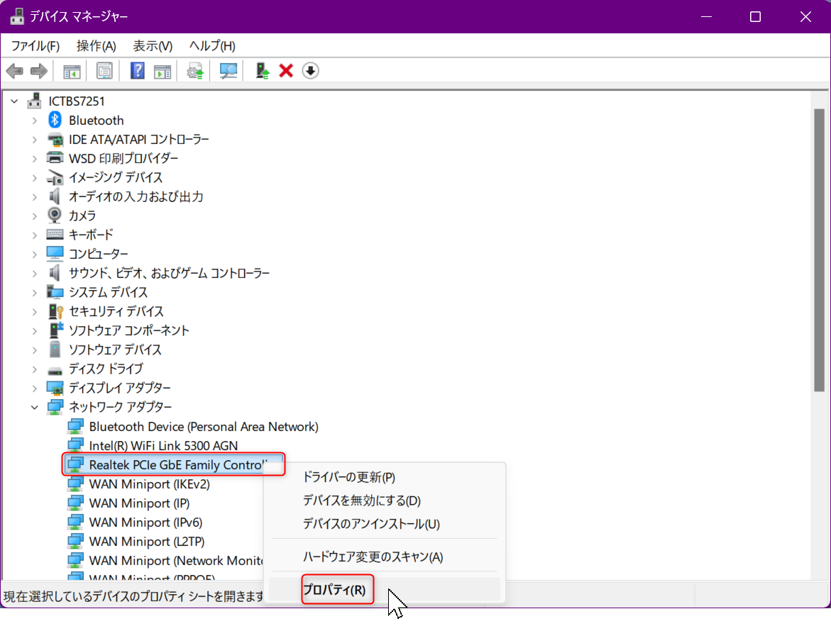Viewport: 831px width, 643px height.
Task: Click the circled down arrow toolbar icon
Action: coord(311,70)
